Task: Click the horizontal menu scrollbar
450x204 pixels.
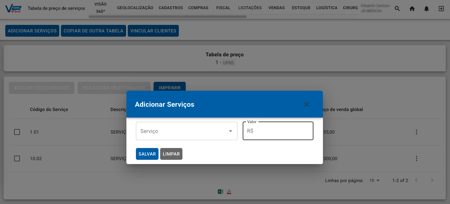Action: click(x=168, y=17)
